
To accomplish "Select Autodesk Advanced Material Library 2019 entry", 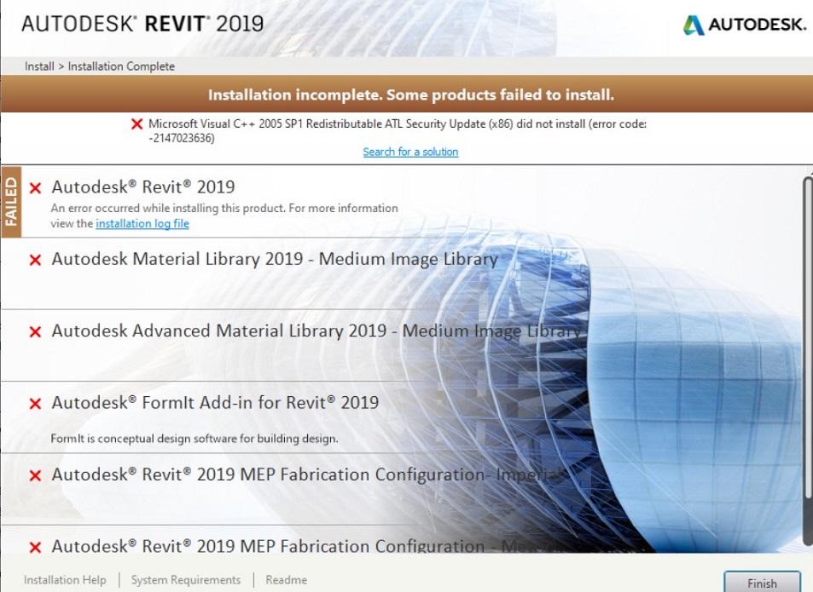I will [x=316, y=330].
